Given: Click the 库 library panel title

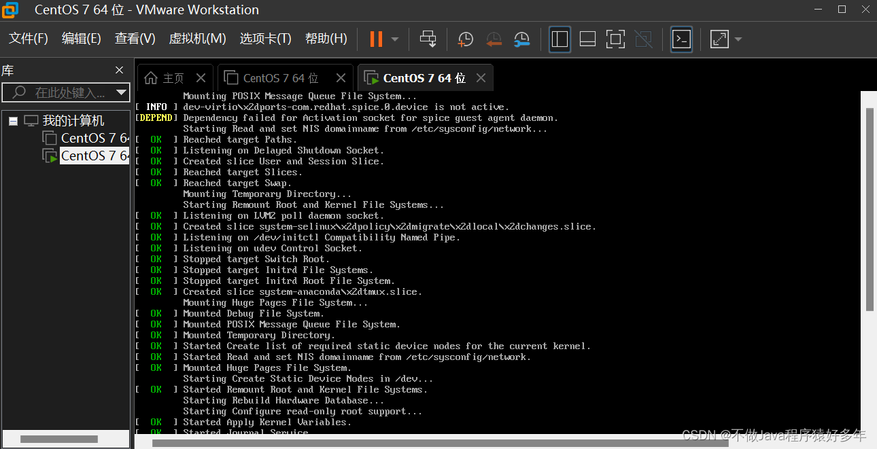Looking at the screenshot, I should click(x=7, y=71).
